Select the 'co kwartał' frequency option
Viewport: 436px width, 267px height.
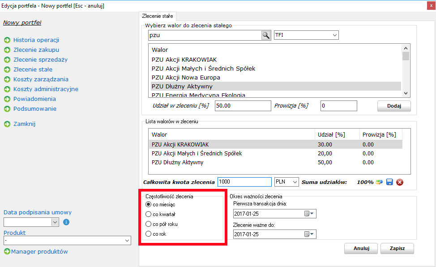click(149, 214)
